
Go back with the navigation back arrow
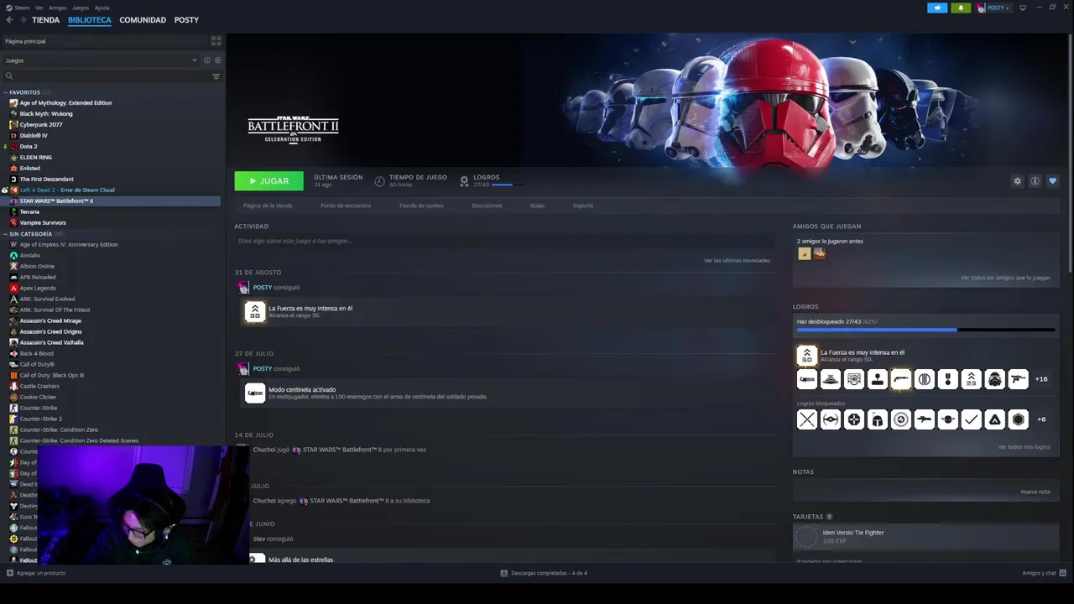pos(9,20)
